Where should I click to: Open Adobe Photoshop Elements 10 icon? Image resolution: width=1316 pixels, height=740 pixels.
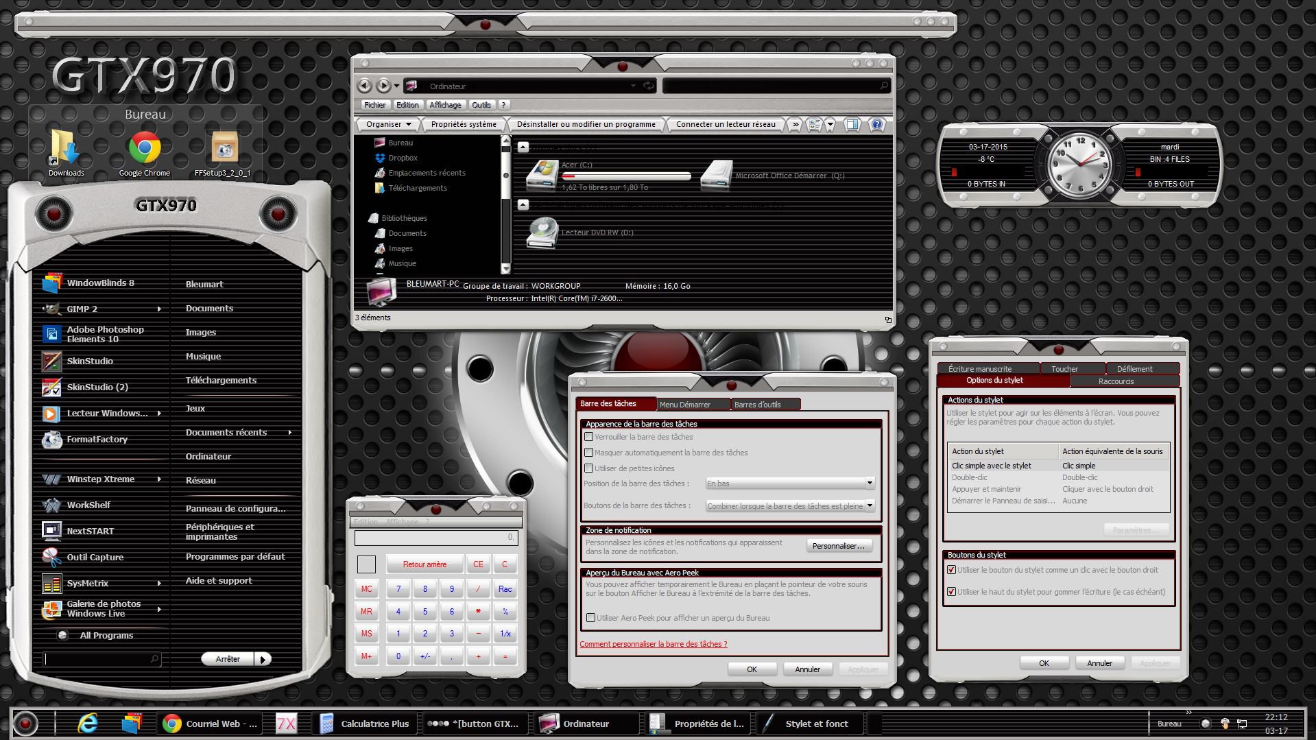click(x=52, y=334)
